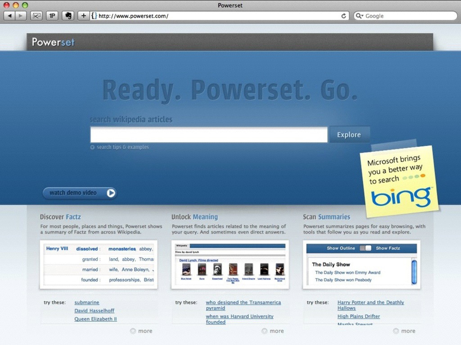The width and height of the screenshot is (461, 345).
Task: Play the watch demo video button
Action: pos(79,193)
